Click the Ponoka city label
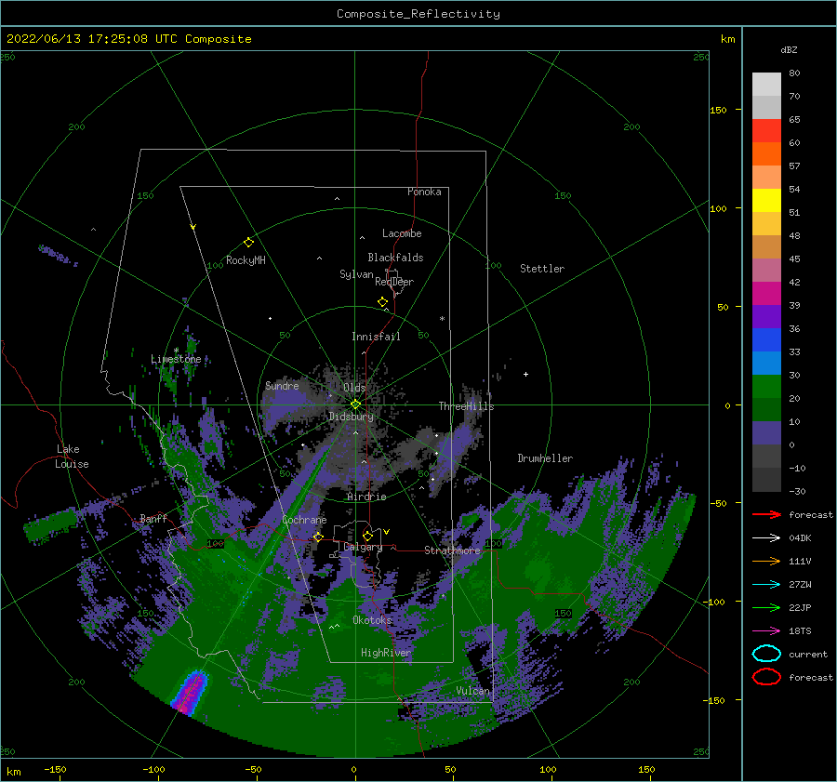Screen dimensions: 837x782 click(424, 192)
